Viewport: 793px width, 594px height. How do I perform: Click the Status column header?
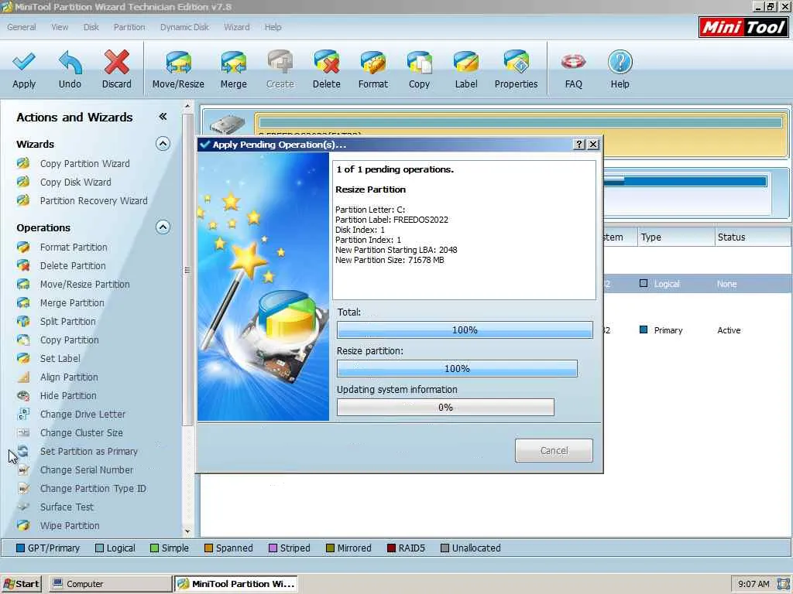(x=753, y=237)
